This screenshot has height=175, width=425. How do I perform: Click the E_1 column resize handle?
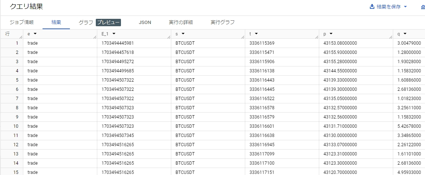coord(169,37)
